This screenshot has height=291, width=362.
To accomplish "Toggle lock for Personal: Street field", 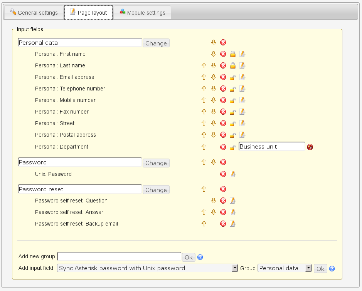I will coord(233,123).
